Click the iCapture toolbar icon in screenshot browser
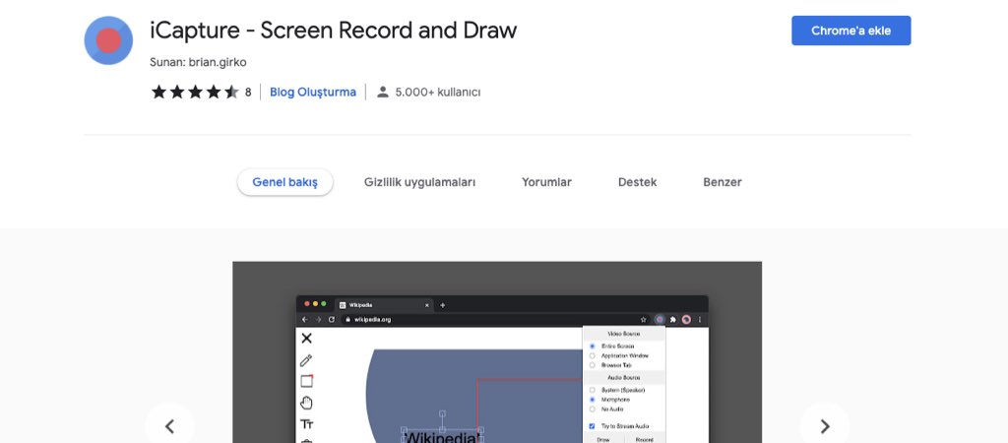Screen dimensions: 1008x443 [659, 320]
